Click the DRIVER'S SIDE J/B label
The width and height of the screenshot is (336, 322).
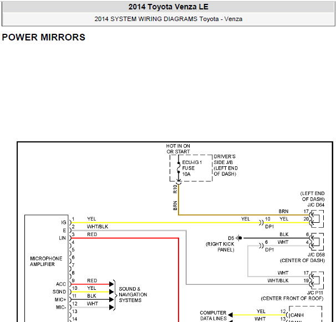pyautogui.click(x=226, y=165)
